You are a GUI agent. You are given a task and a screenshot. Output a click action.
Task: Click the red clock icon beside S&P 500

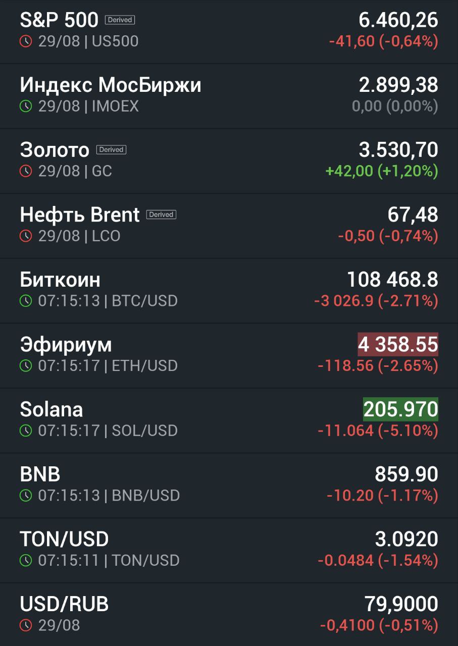point(26,41)
